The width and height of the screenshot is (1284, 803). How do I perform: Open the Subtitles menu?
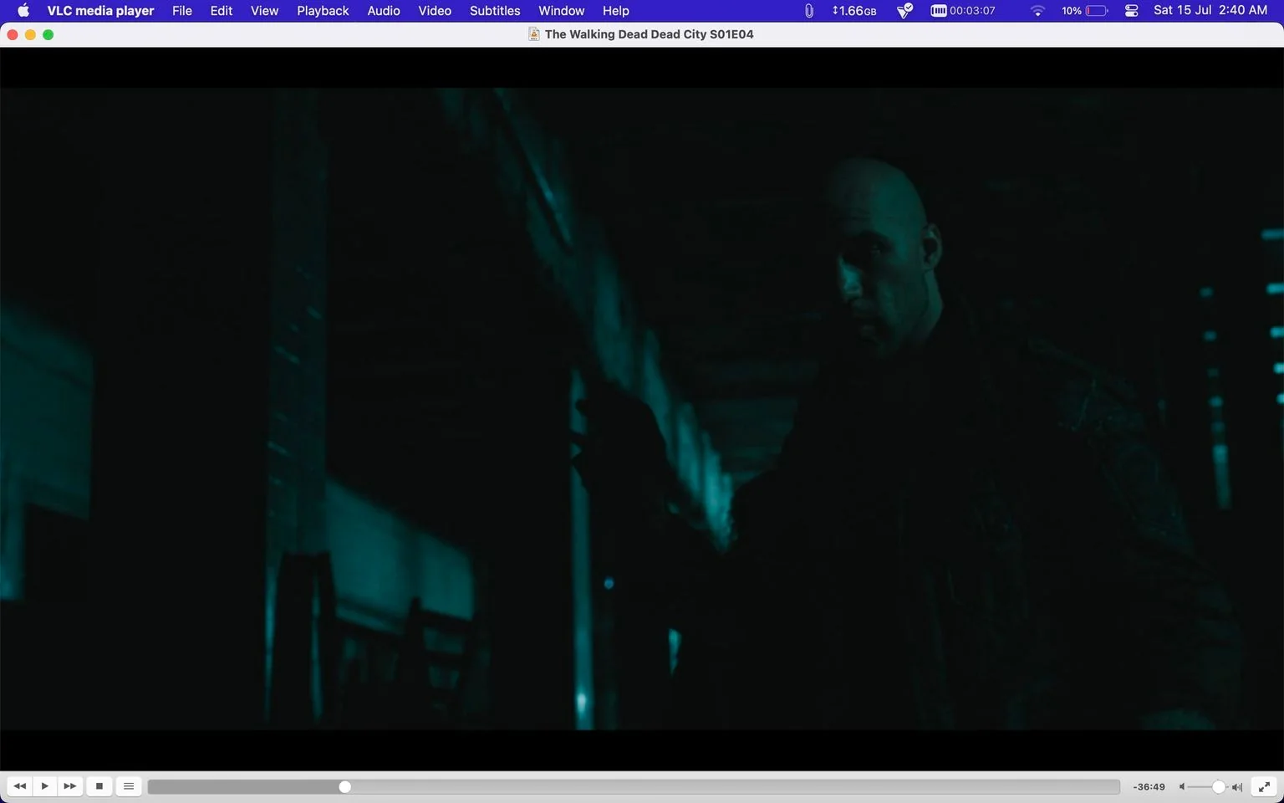click(x=495, y=11)
